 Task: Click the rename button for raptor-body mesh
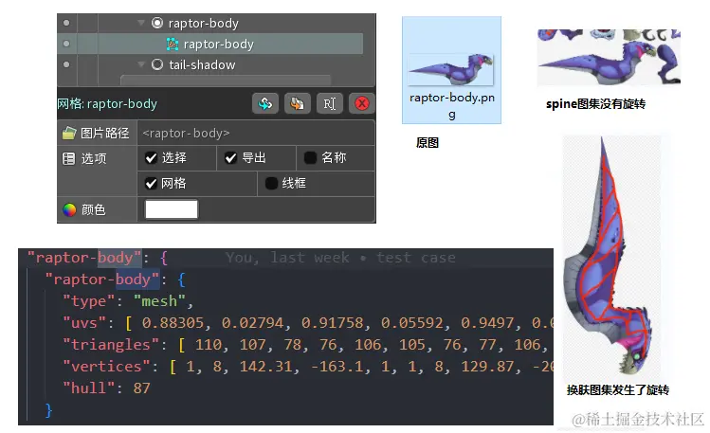coord(329,103)
